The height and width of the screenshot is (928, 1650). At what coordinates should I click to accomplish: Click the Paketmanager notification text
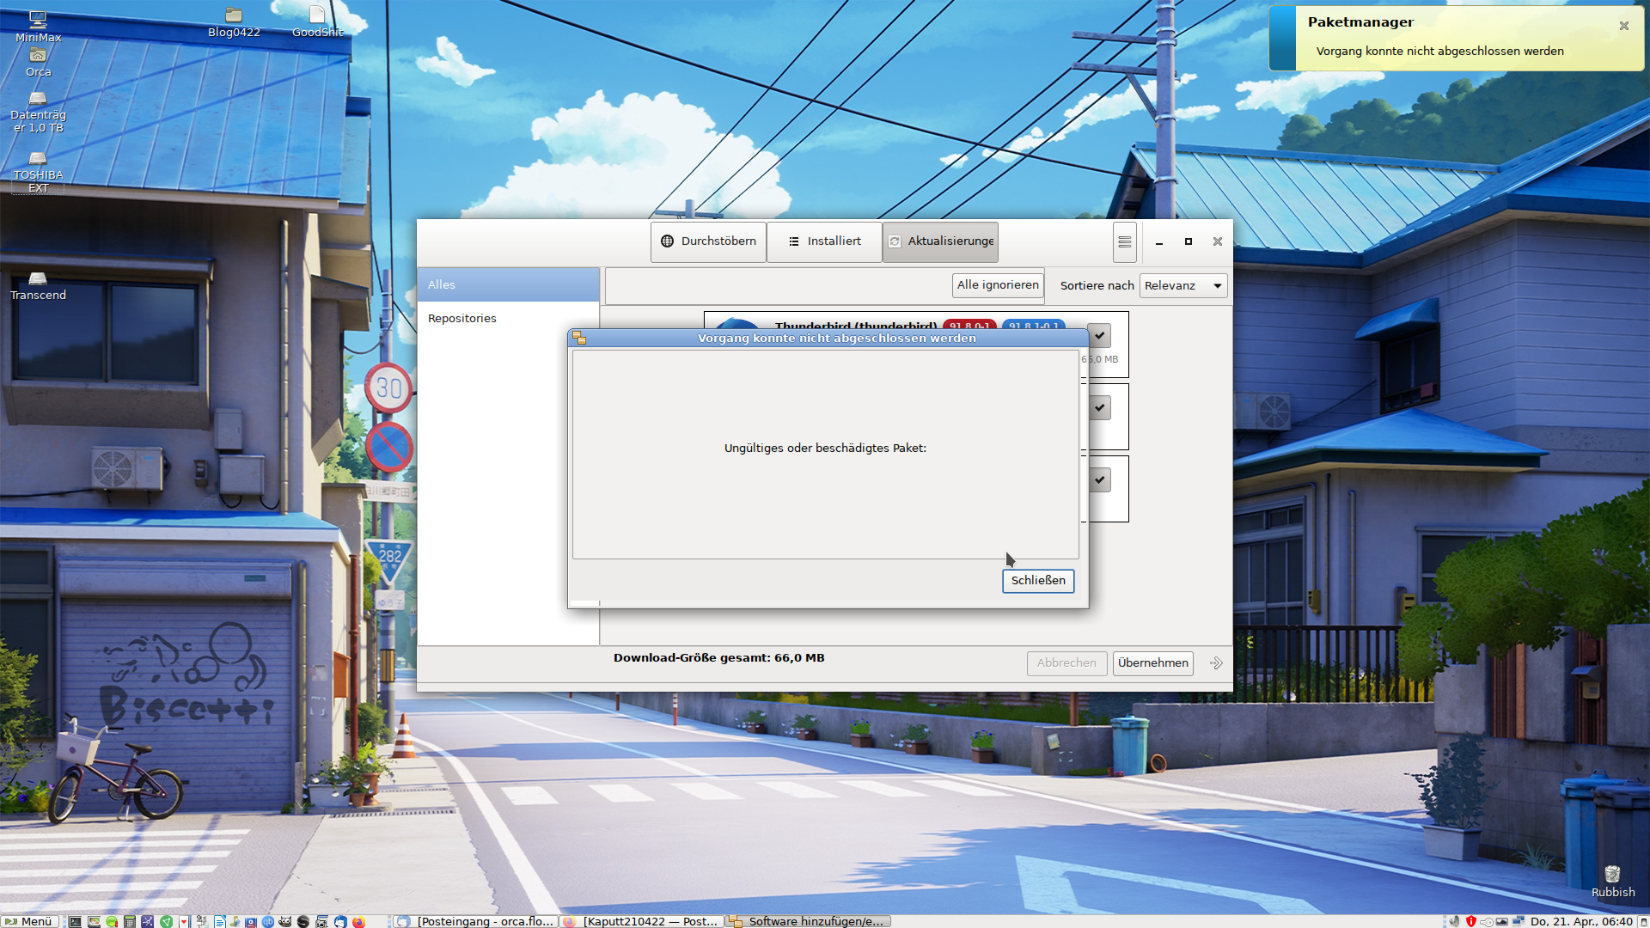tap(1439, 51)
